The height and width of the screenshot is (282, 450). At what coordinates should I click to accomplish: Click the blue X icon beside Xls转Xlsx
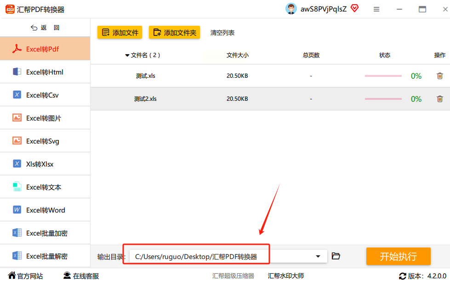(17, 163)
